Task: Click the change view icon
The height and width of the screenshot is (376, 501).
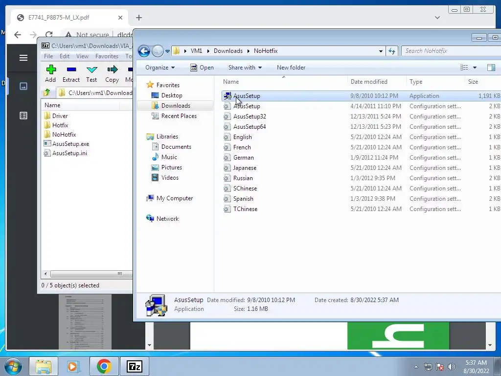Action: [x=464, y=68]
